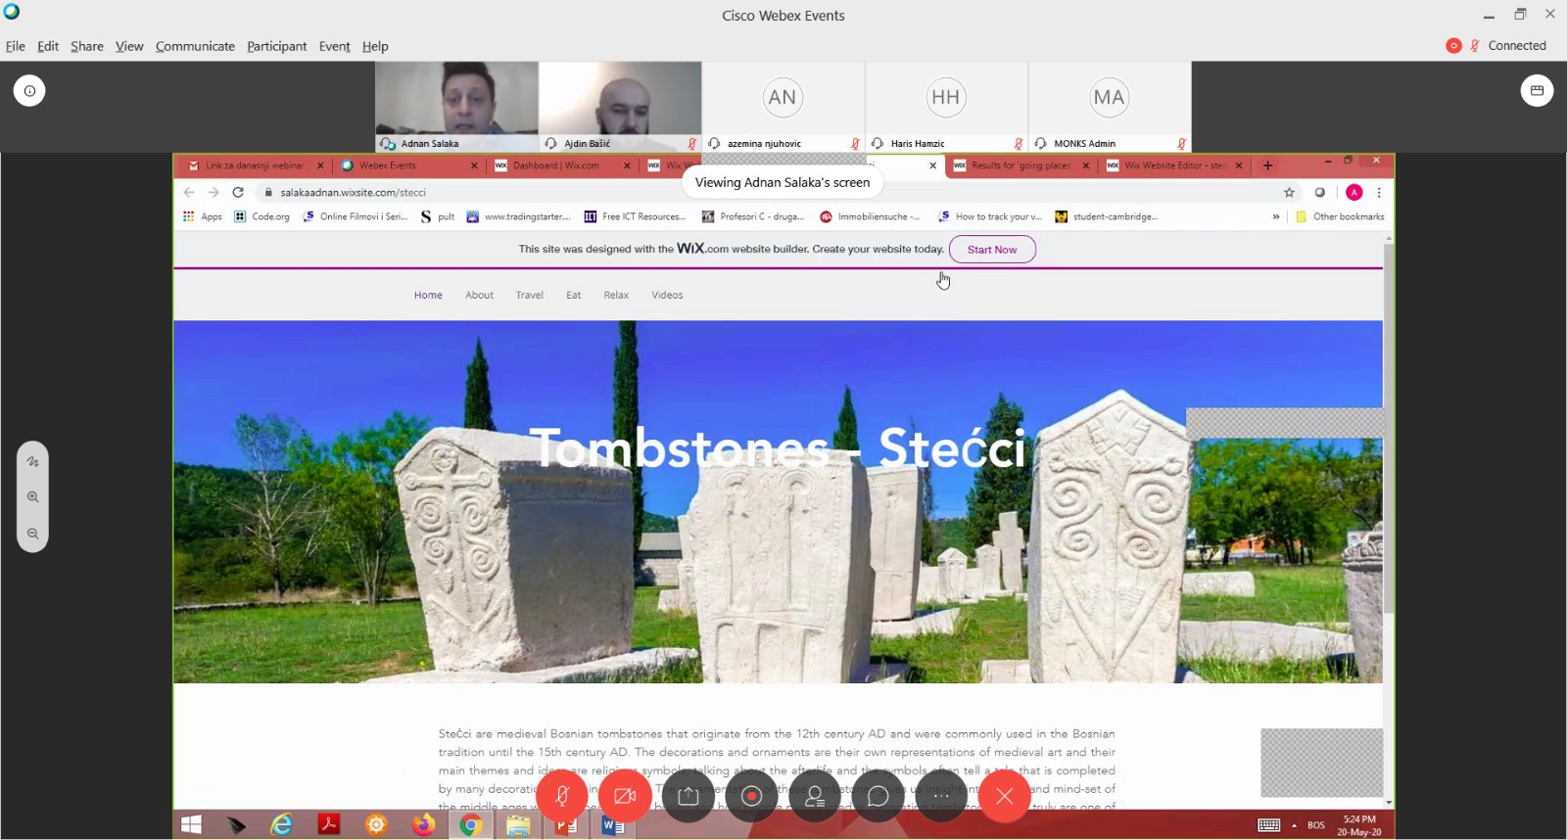Leave the event with red X
1567x840 pixels.
pos(1004,796)
